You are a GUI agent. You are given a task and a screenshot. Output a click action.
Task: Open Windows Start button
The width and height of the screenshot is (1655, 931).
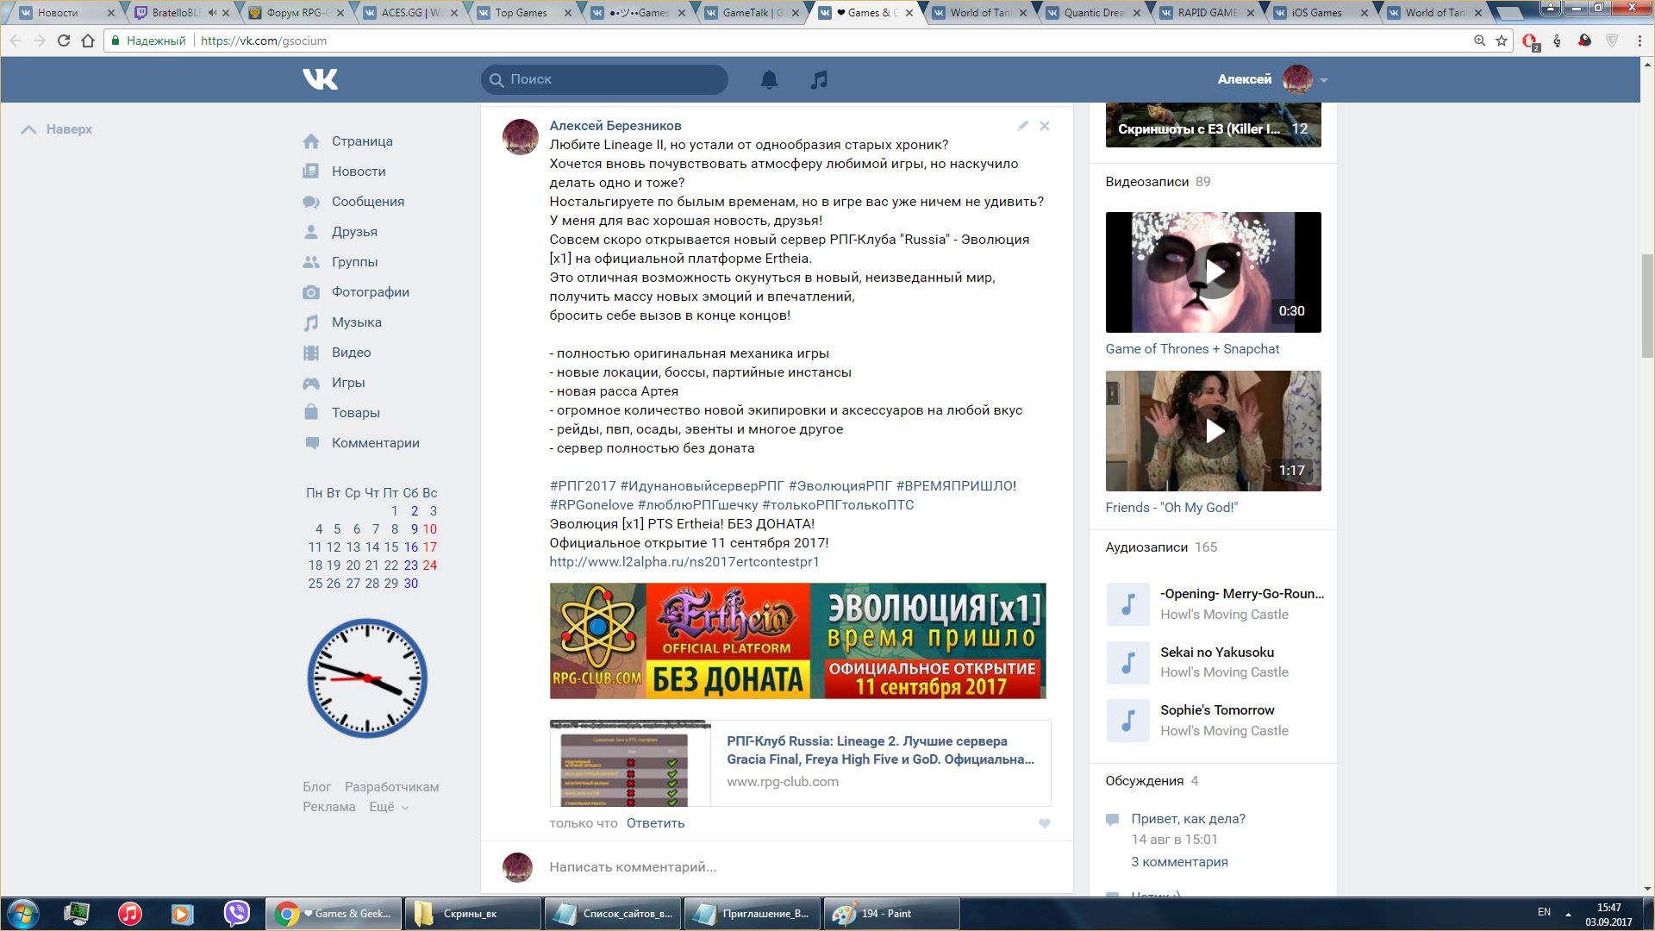tap(22, 914)
